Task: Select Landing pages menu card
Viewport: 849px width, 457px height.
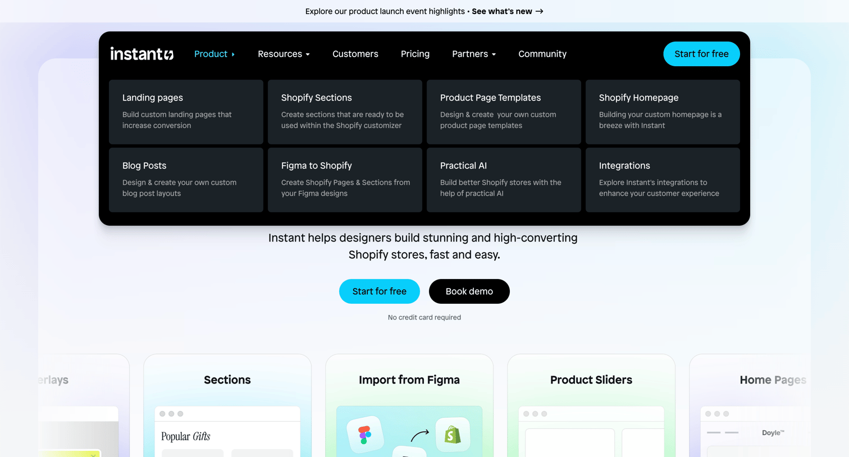Action: tap(186, 112)
